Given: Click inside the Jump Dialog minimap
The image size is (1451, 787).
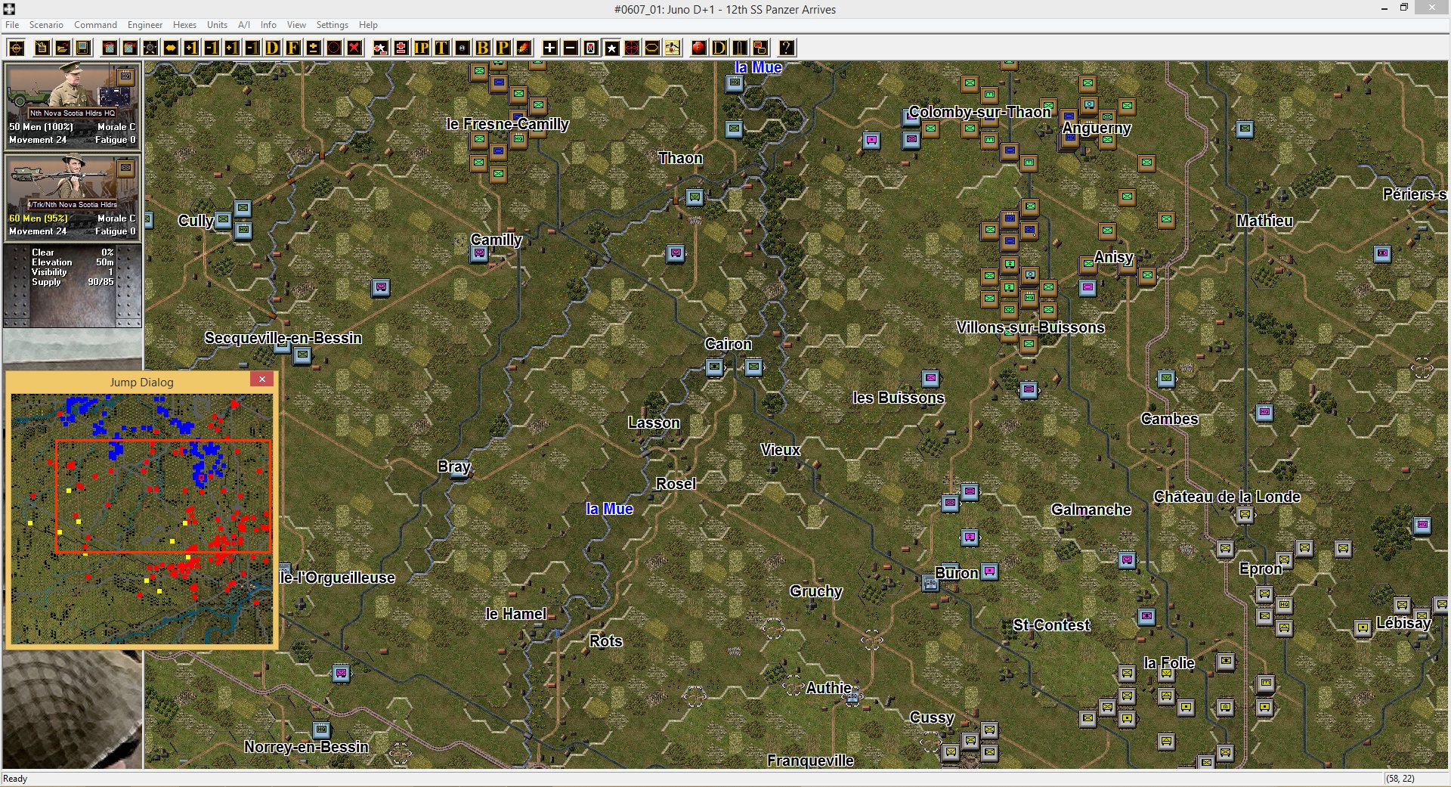Looking at the screenshot, I should coord(142,519).
